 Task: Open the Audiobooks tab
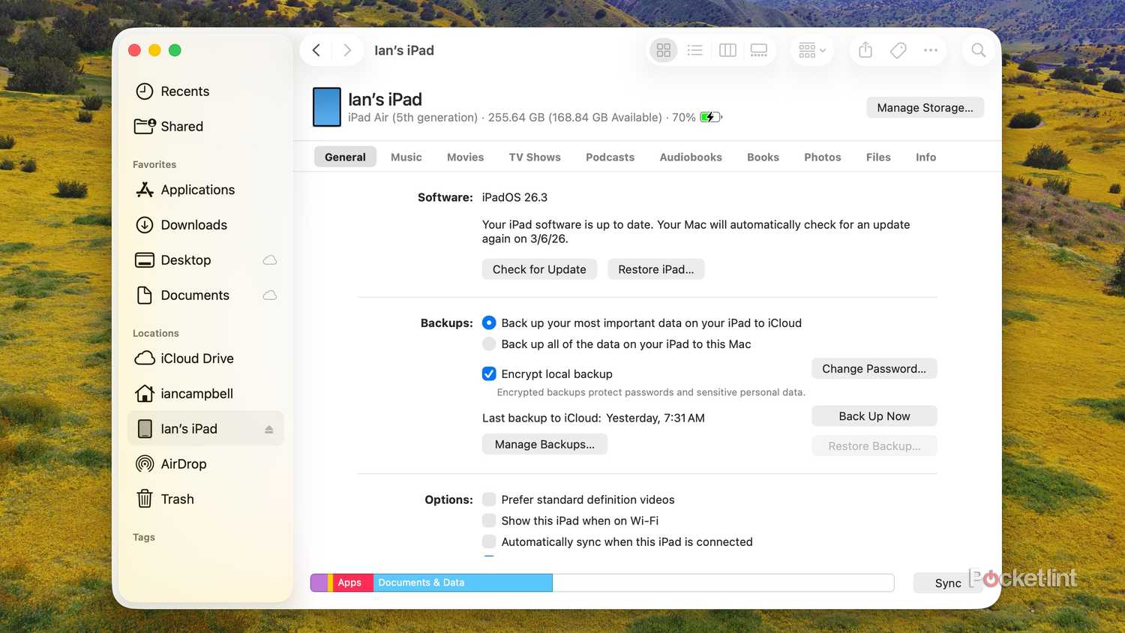click(690, 157)
